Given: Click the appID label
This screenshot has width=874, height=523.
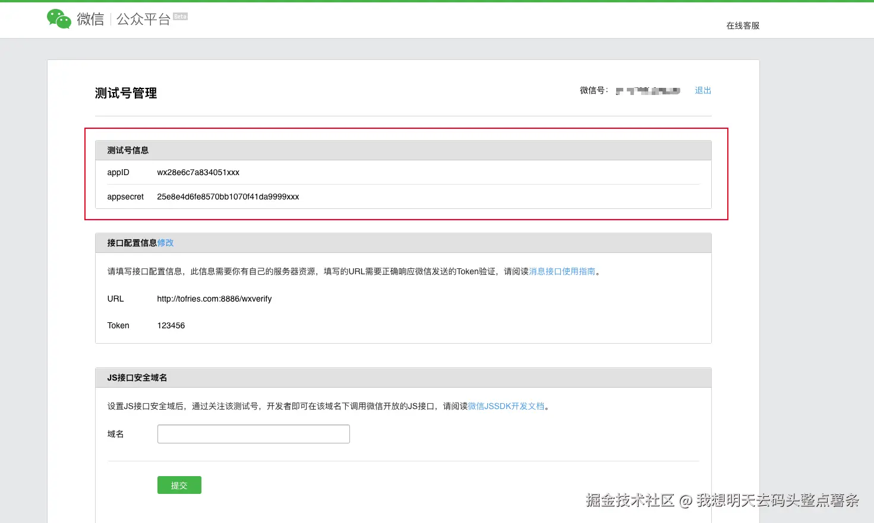Looking at the screenshot, I should [118, 172].
